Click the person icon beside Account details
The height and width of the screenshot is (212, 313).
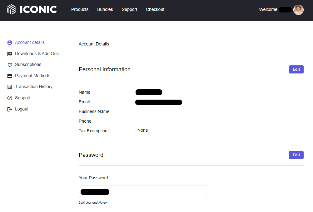click(x=10, y=43)
